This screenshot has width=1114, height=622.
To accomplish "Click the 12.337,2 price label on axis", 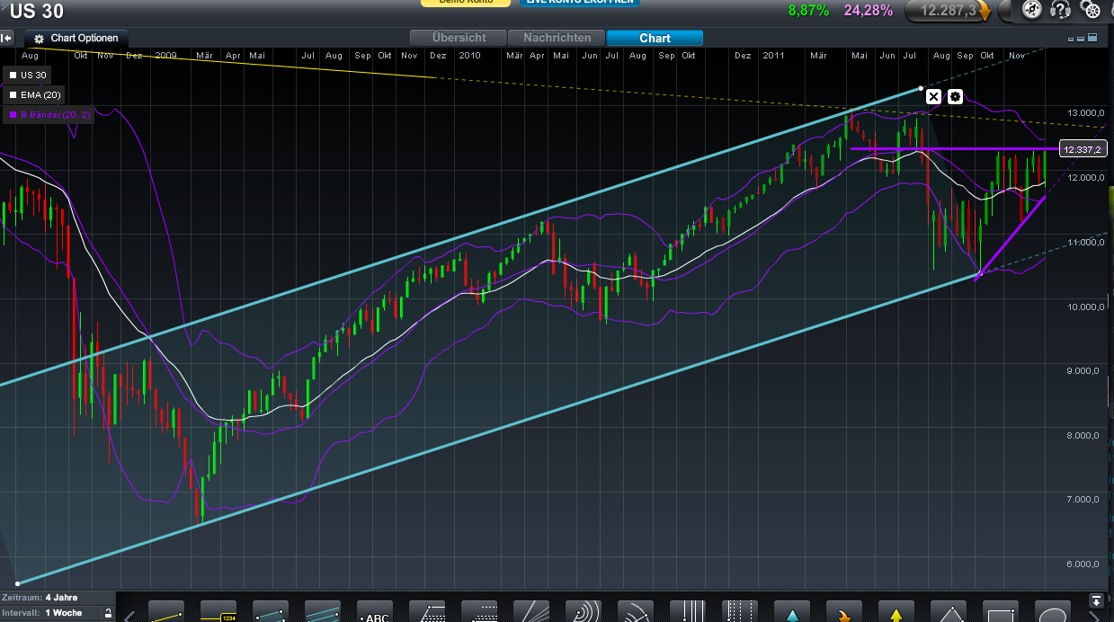I will coord(1082,149).
